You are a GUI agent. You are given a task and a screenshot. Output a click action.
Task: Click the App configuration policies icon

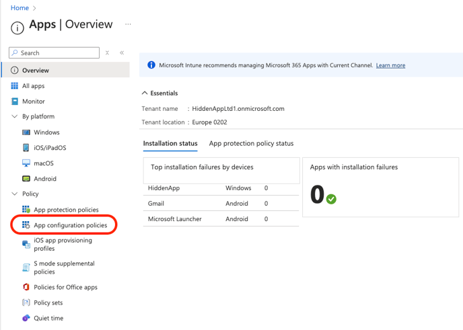pos(26,225)
